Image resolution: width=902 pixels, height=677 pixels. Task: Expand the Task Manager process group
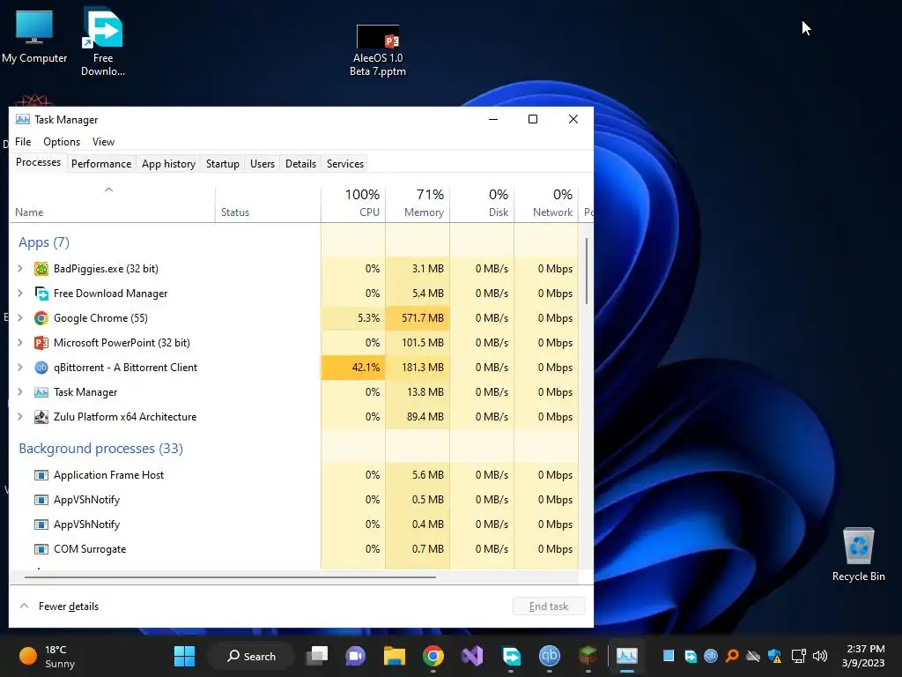20,392
